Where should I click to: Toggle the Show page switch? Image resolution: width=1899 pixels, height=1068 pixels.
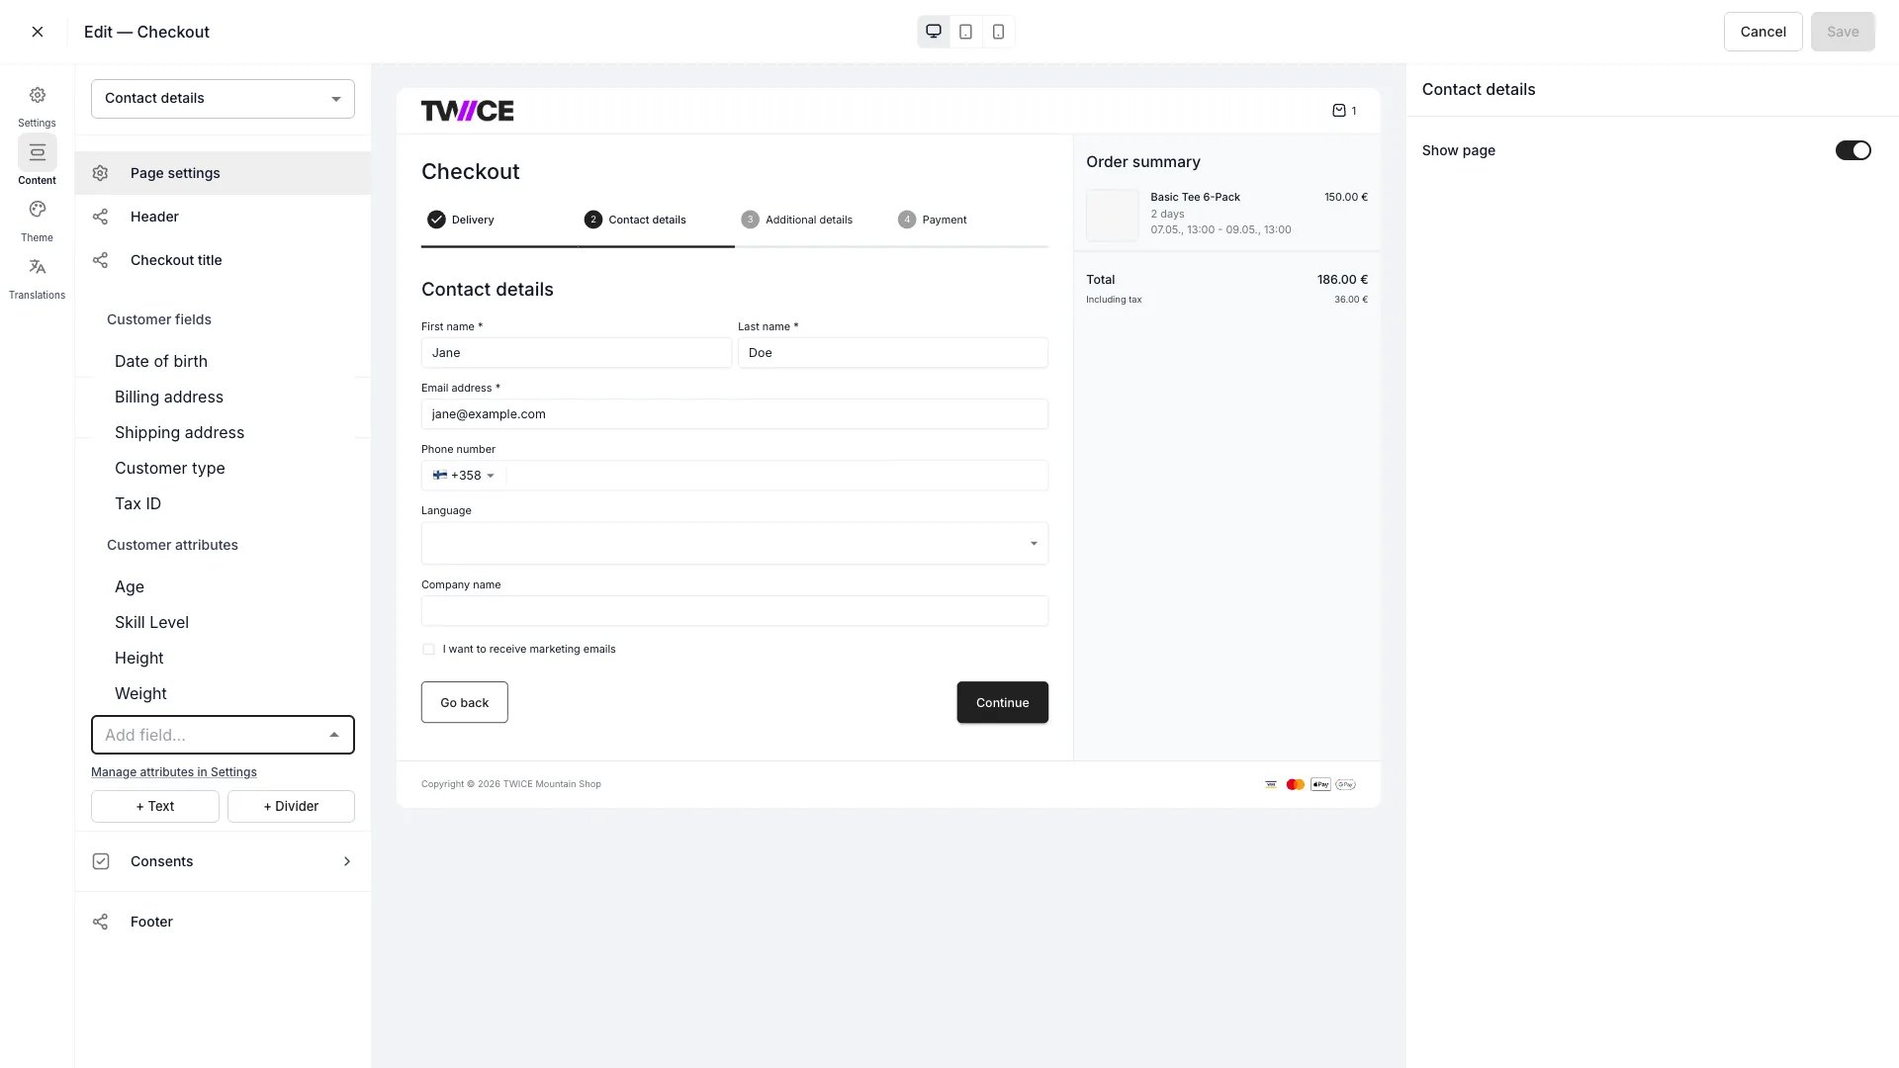pos(1853,150)
